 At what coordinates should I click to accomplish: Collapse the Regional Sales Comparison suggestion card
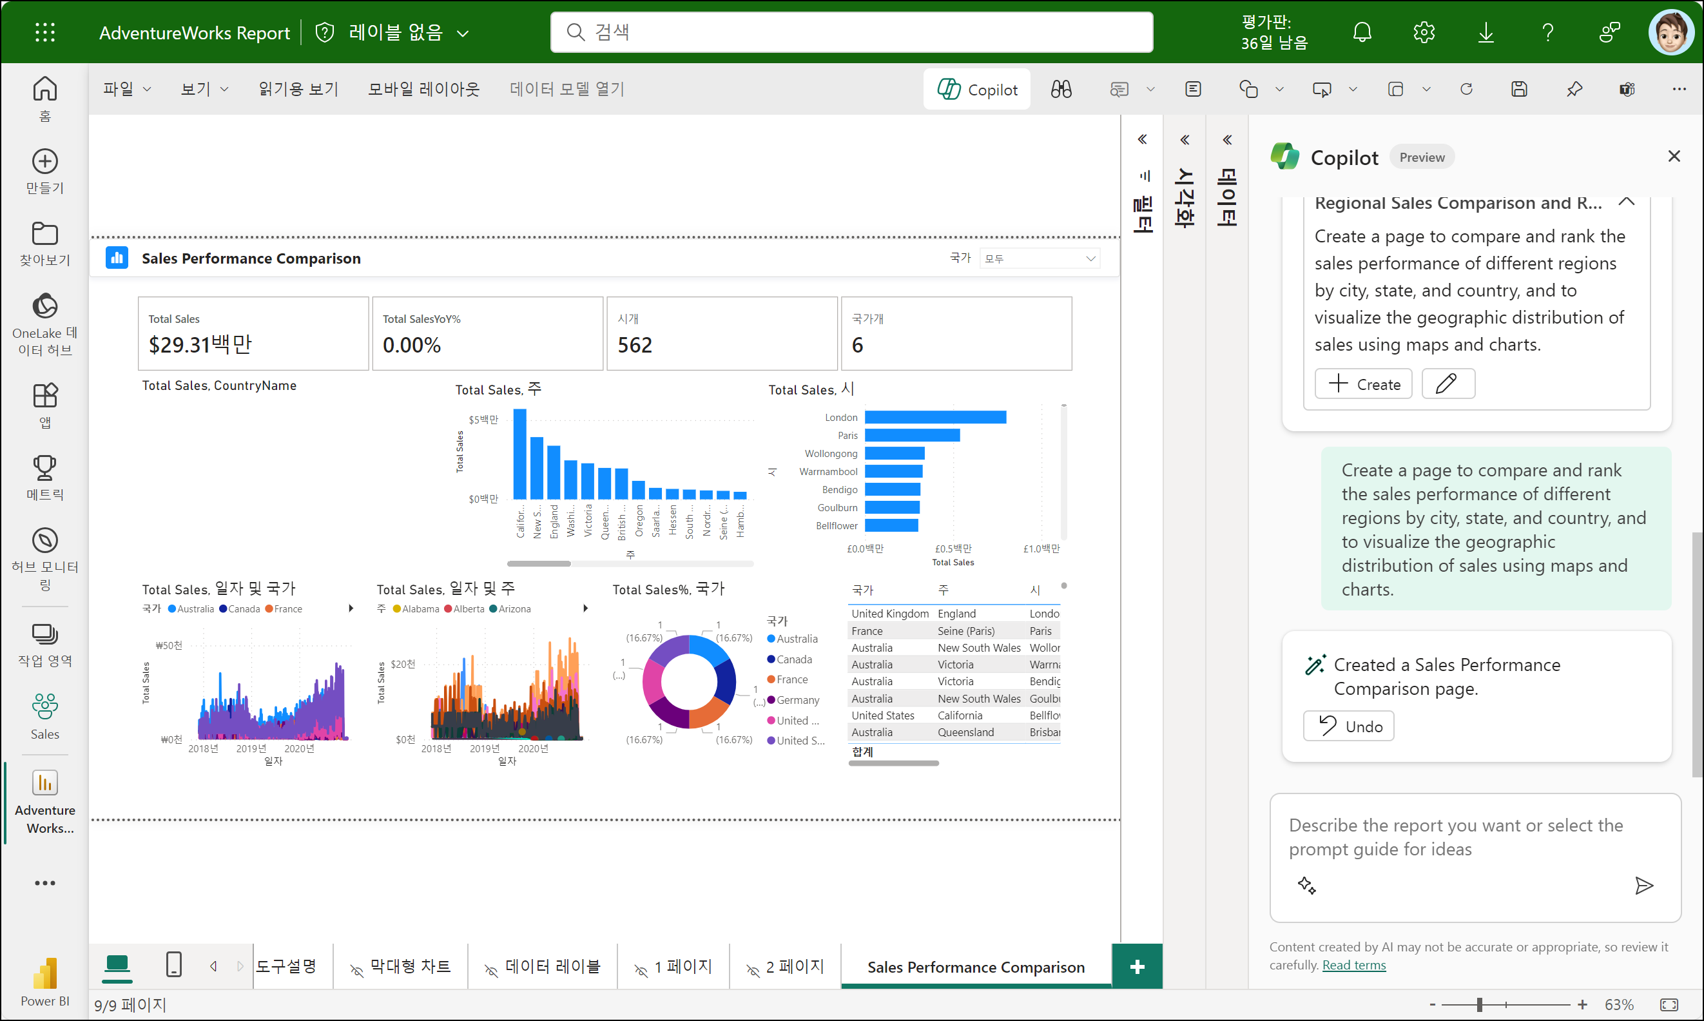tap(1626, 202)
